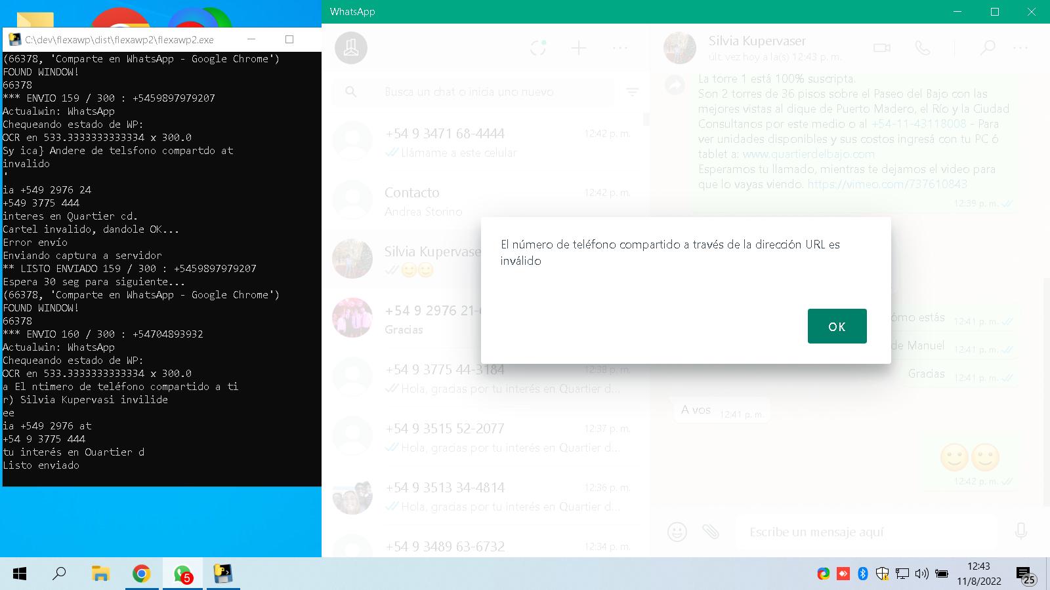Click the colorful browser tray icon
1050x590 pixels.
824,574
